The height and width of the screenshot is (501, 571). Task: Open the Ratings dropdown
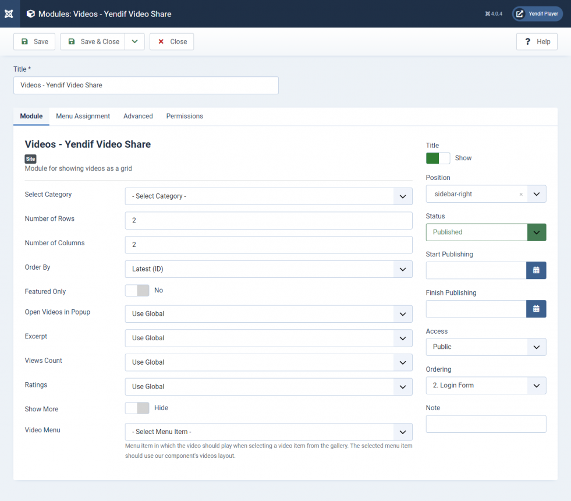coord(269,387)
